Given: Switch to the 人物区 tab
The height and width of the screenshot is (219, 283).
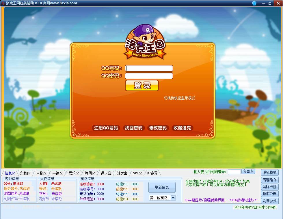Looking at the screenshot, I should pyautogui.click(x=42, y=173).
